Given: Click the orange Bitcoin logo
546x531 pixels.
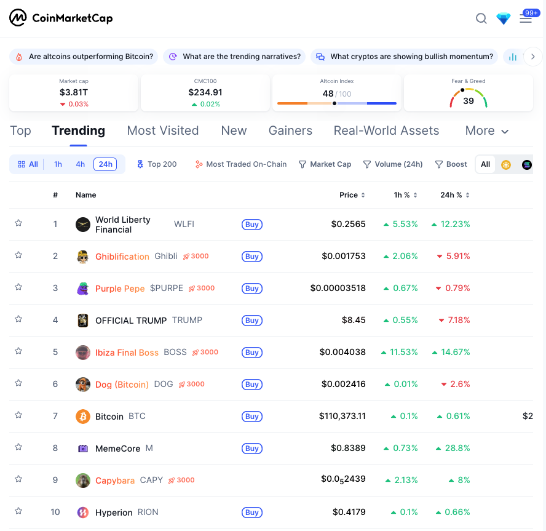Looking at the screenshot, I should [83, 417].
